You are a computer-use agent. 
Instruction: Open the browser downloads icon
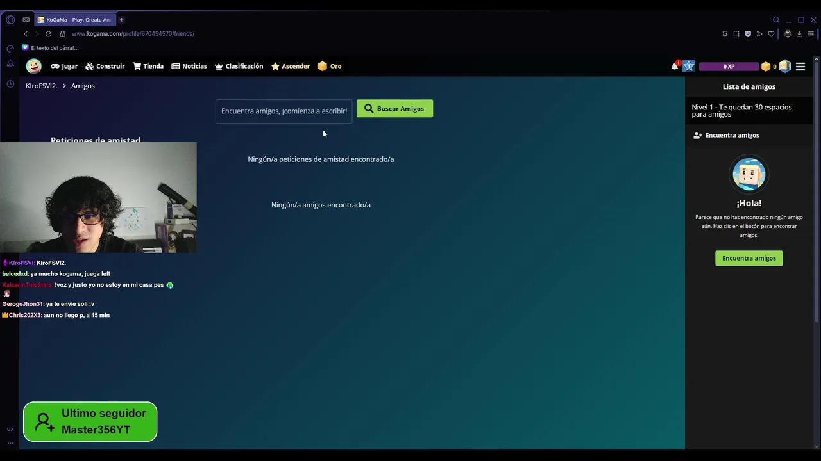pos(799,34)
